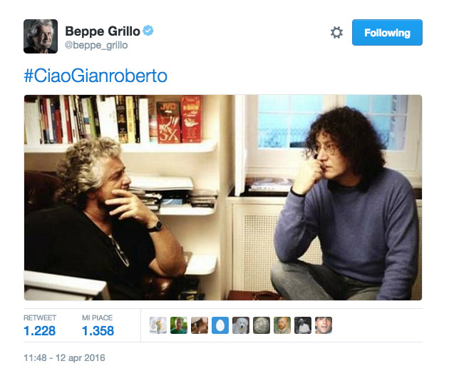Click the liker avatar with green shirt
The image size is (449, 371).
pyautogui.click(x=179, y=325)
